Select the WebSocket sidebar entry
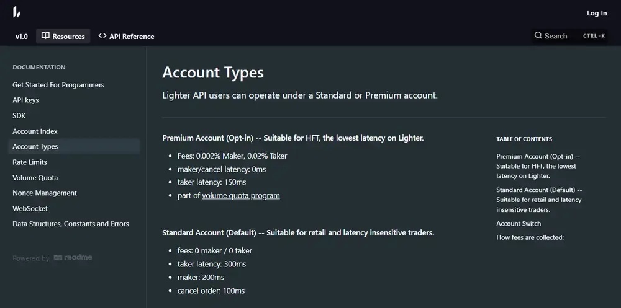Image resolution: width=621 pixels, height=308 pixels. 30,209
